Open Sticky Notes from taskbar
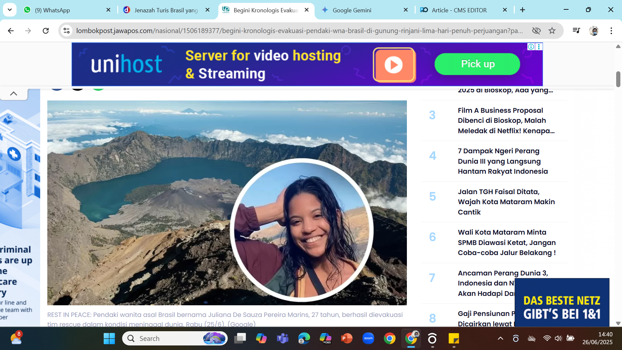 tap(454, 339)
